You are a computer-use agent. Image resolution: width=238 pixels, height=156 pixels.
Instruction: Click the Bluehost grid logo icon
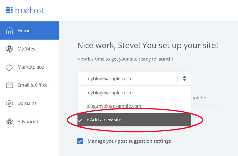9,10
